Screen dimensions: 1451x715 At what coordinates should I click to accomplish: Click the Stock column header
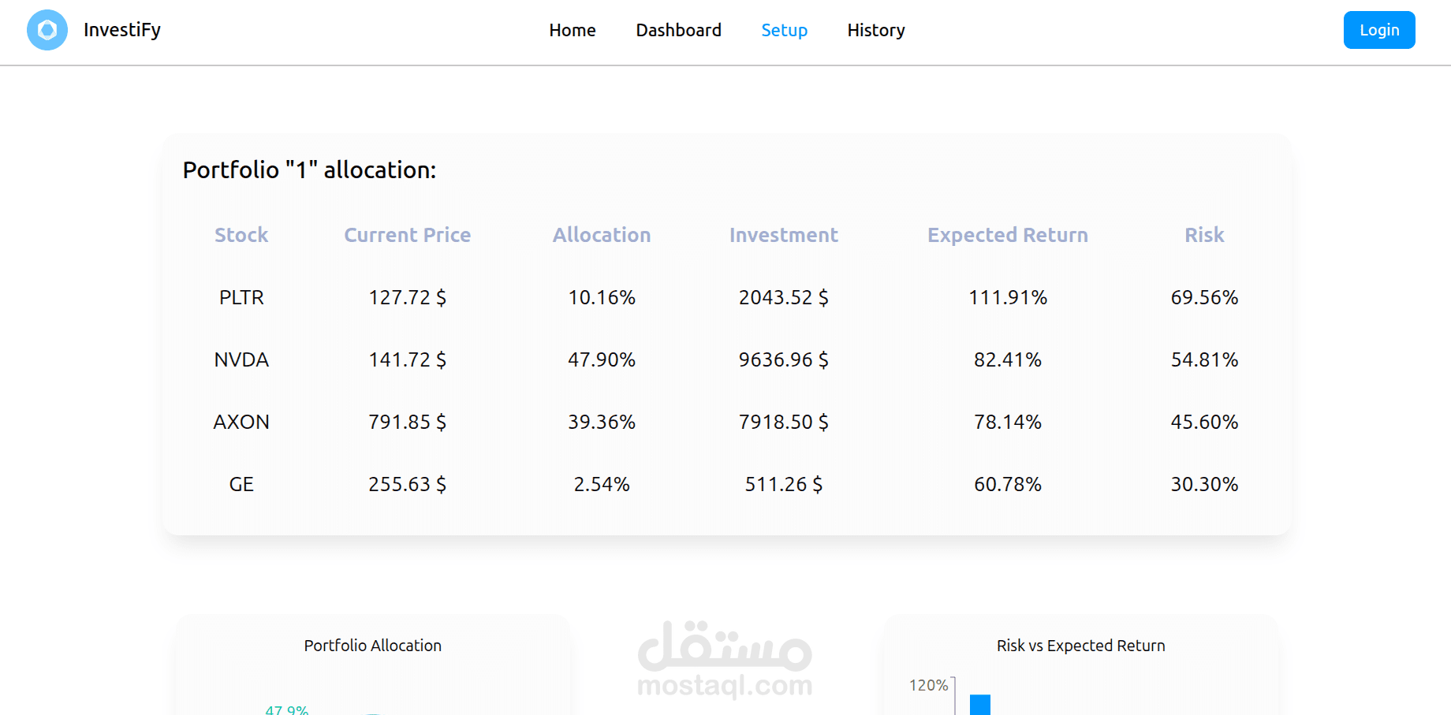(241, 235)
